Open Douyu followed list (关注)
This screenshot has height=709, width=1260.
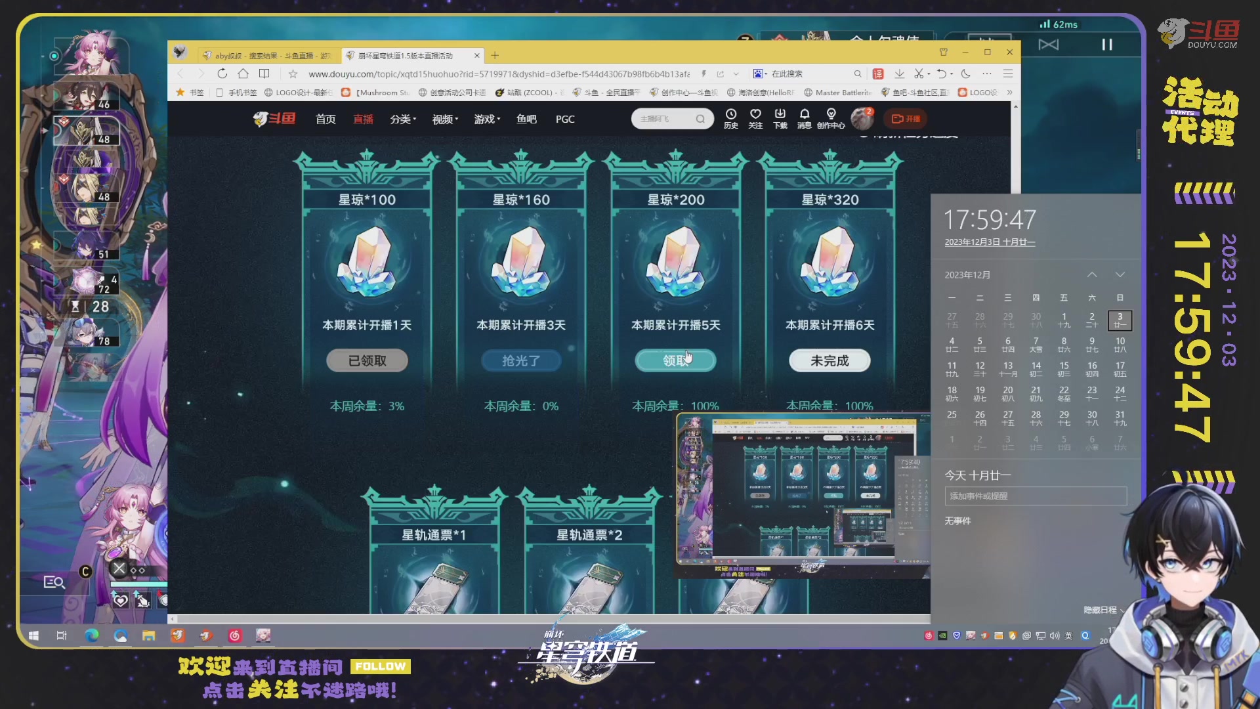[x=755, y=119]
